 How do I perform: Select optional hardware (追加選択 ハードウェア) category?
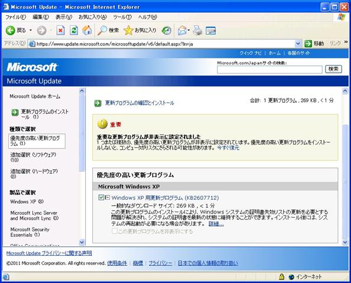(x=34, y=174)
